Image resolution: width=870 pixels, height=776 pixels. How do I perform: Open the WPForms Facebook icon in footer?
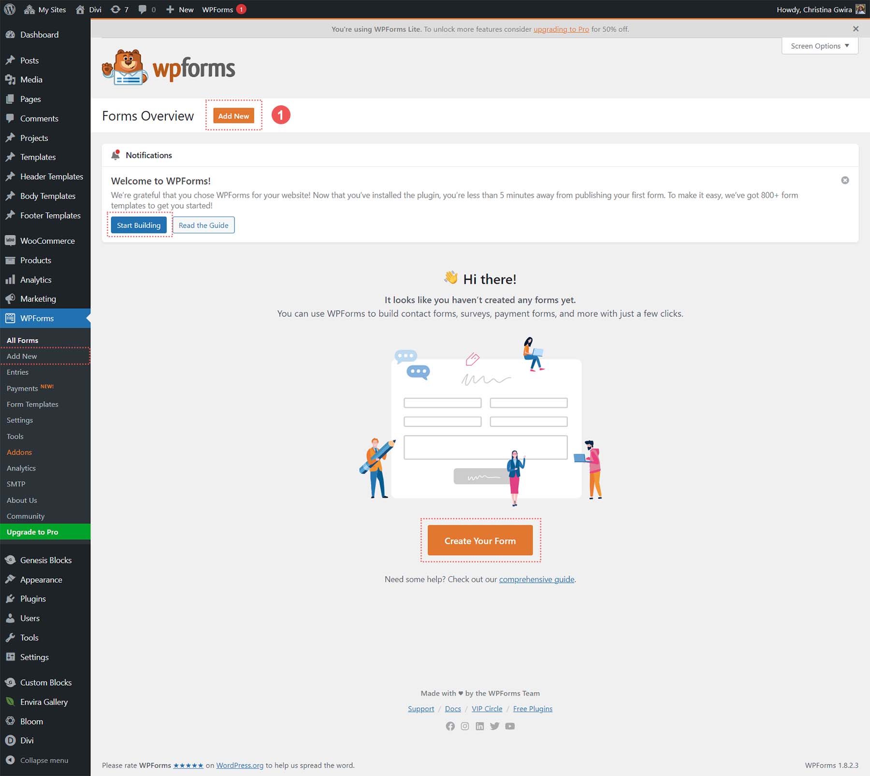coord(450,726)
